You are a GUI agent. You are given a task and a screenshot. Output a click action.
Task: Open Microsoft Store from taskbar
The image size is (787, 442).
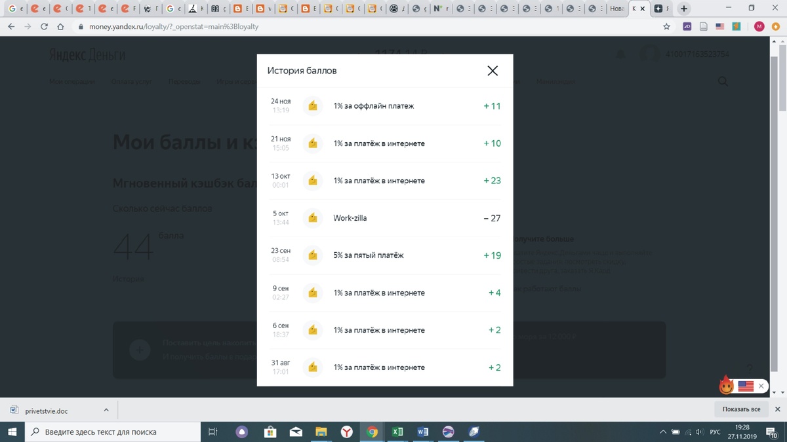(x=270, y=432)
